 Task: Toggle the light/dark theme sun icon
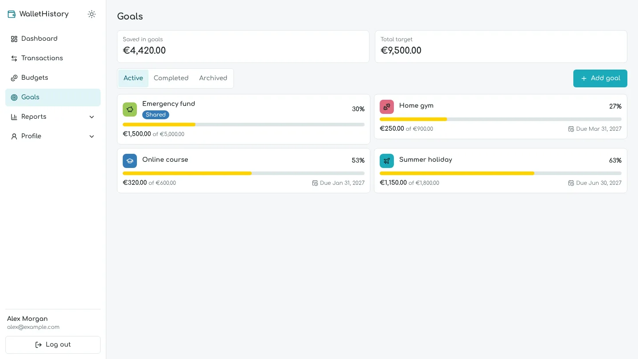[x=92, y=14]
